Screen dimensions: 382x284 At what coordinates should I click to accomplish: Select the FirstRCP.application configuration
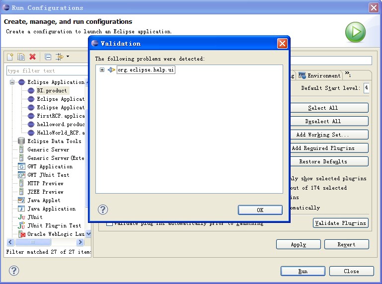(61, 116)
